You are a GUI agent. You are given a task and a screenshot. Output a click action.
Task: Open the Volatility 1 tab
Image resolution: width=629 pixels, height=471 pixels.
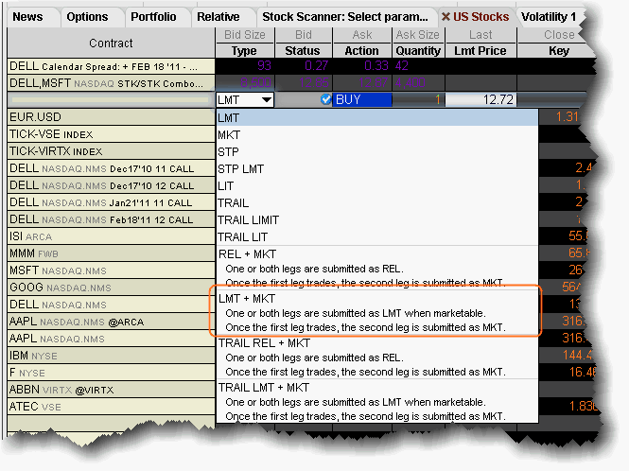(x=549, y=17)
